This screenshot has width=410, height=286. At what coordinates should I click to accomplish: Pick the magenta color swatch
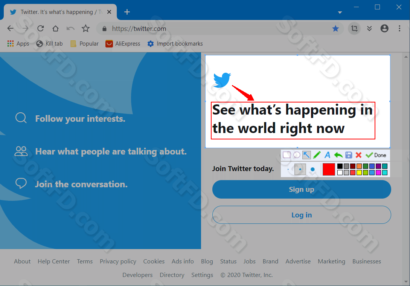(378, 173)
